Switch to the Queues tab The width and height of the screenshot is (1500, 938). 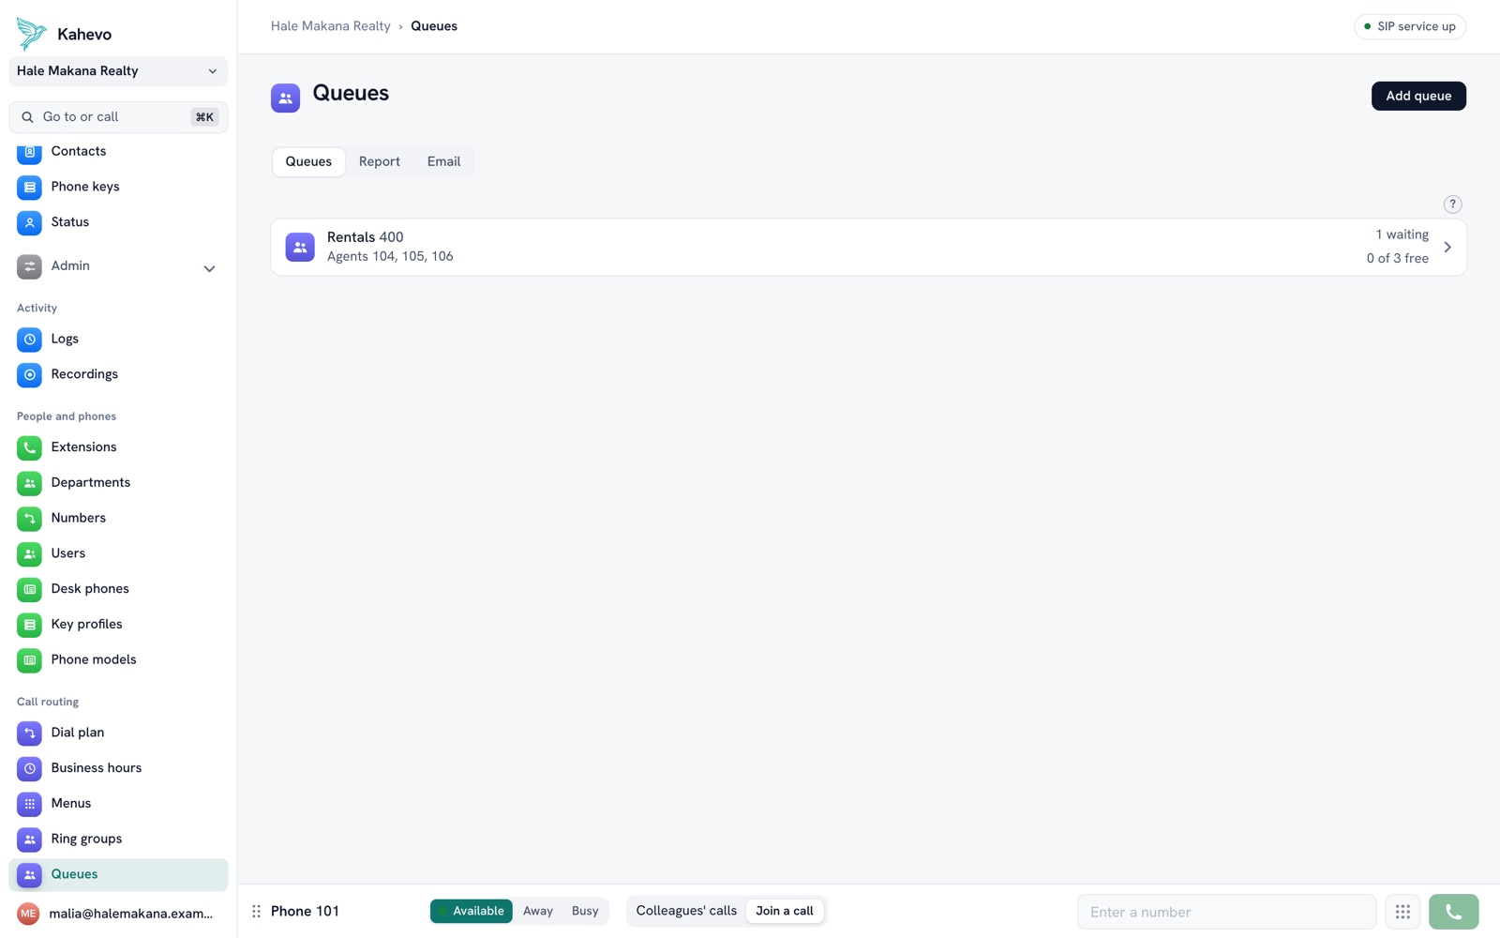[308, 161]
